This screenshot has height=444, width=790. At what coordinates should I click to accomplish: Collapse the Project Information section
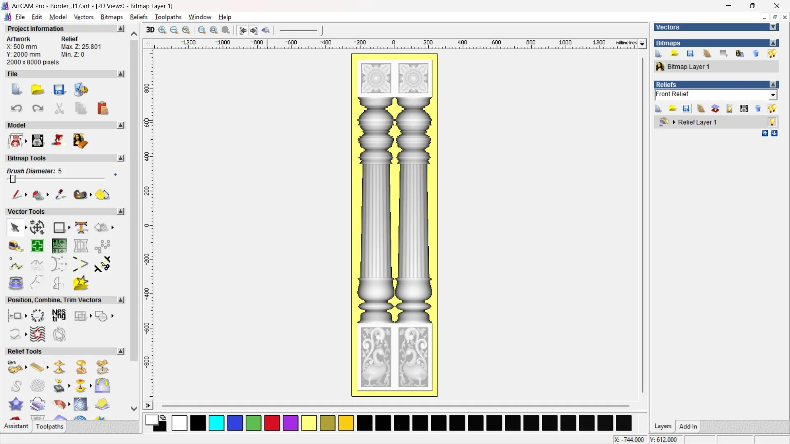click(x=121, y=29)
